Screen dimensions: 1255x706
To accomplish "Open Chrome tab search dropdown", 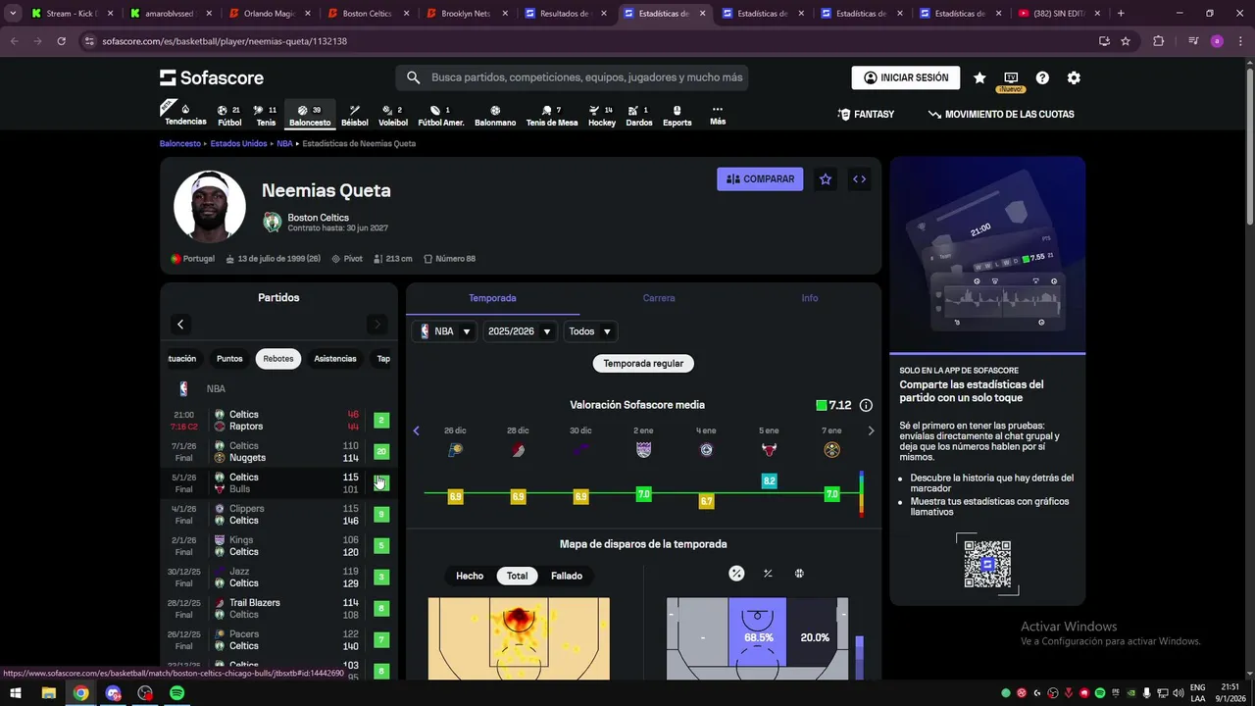I will (13, 14).
